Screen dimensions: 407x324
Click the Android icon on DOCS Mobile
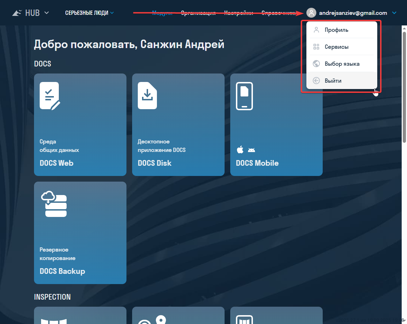[251, 150]
